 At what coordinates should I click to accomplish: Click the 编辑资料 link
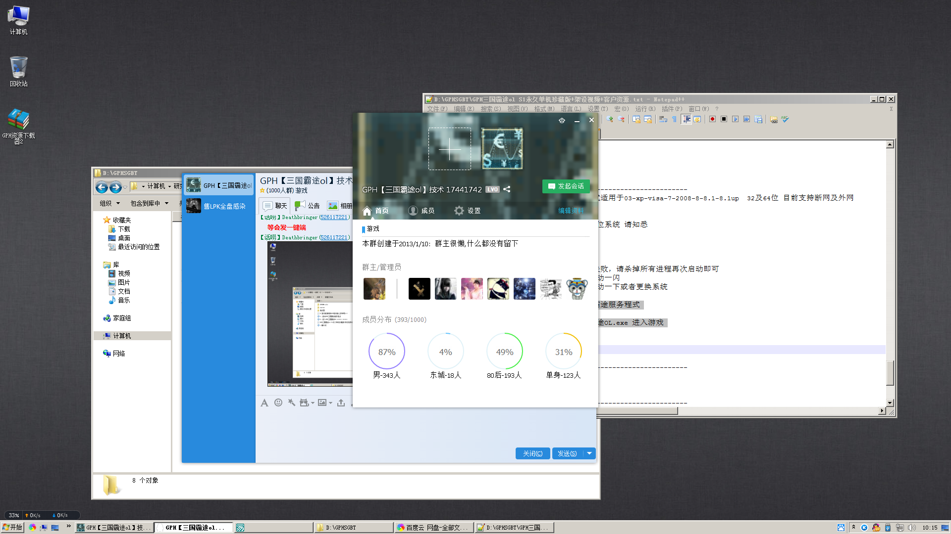click(x=571, y=211)
